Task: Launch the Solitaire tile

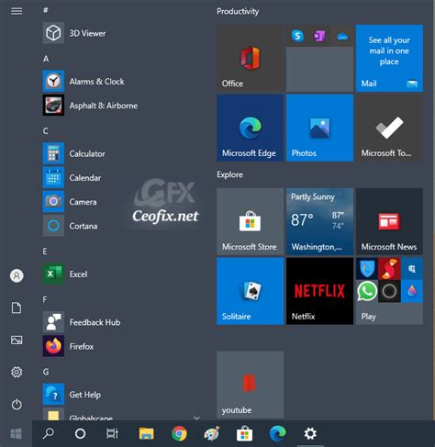Action: 250,291
